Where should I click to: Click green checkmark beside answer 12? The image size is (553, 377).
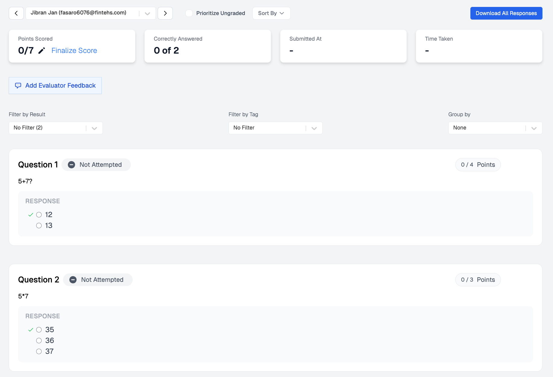tap(30, 215)
